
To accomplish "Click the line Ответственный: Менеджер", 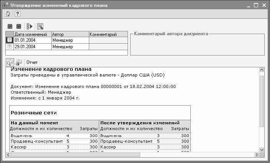I will pyautogui.click(x=41, y=92).
